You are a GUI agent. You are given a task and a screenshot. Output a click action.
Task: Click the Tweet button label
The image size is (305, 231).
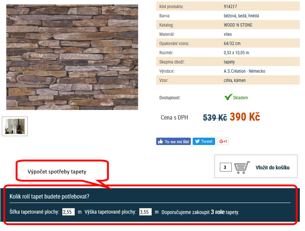pos(207,141)
